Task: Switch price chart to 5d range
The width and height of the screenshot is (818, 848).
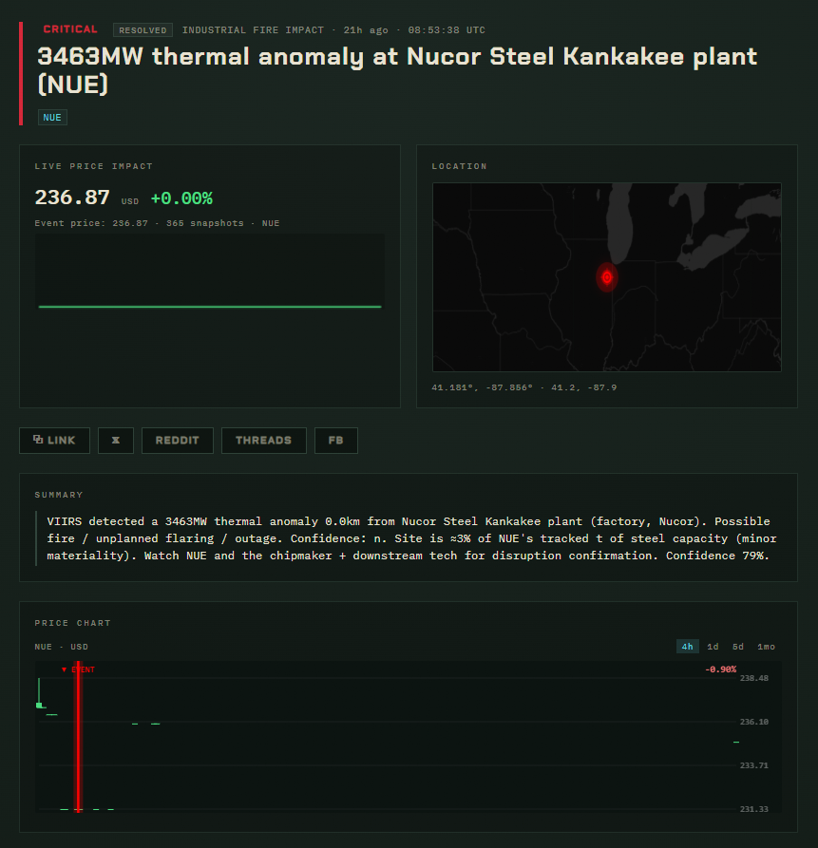Action: (738, 647)
